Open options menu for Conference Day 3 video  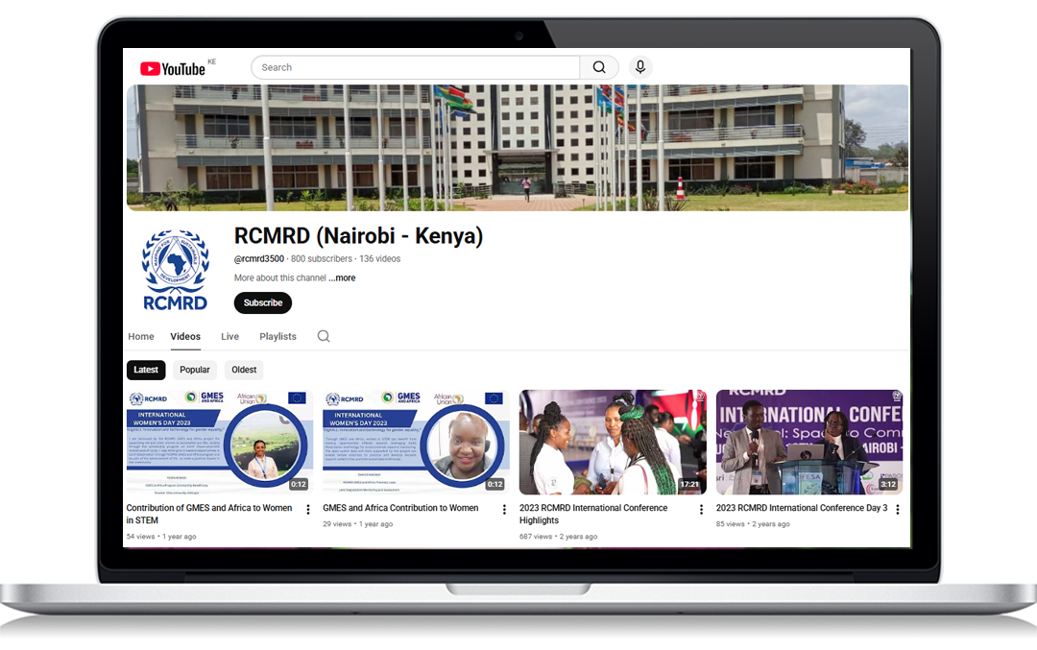coord(897,509)
